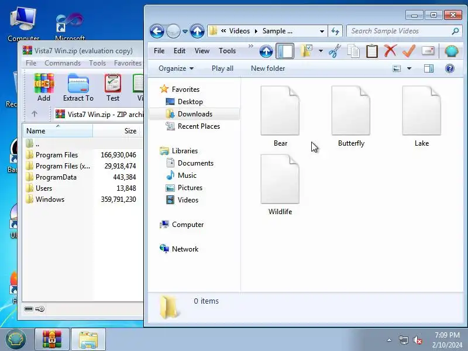Click the Play all button
This screenshot has width=468, height=351.
[x=222, y=68]
